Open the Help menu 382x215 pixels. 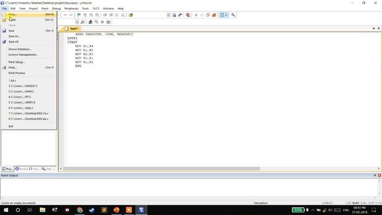121,8
